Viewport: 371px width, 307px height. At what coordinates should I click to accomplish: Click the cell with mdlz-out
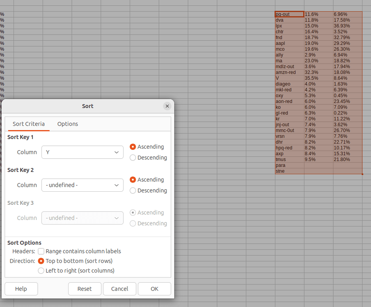coord(290,66)
